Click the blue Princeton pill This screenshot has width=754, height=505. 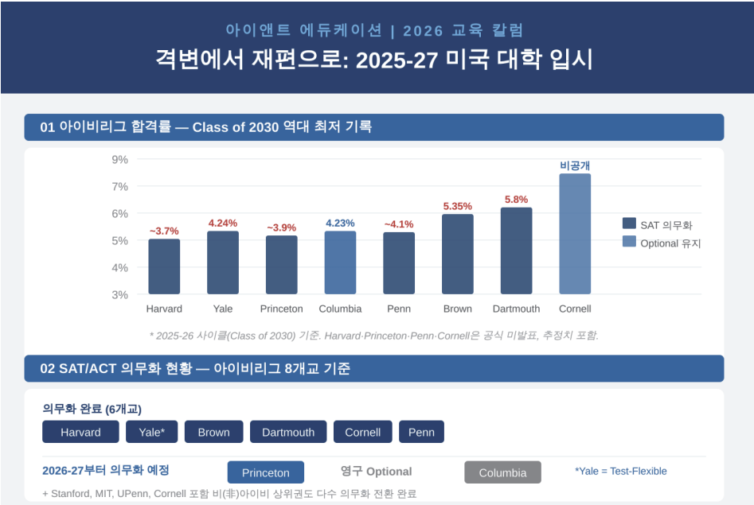coord(265,472)
